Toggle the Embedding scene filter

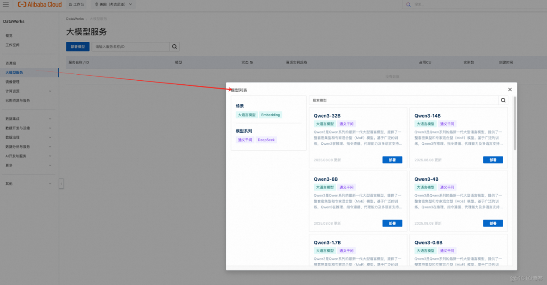coord(270,114)
